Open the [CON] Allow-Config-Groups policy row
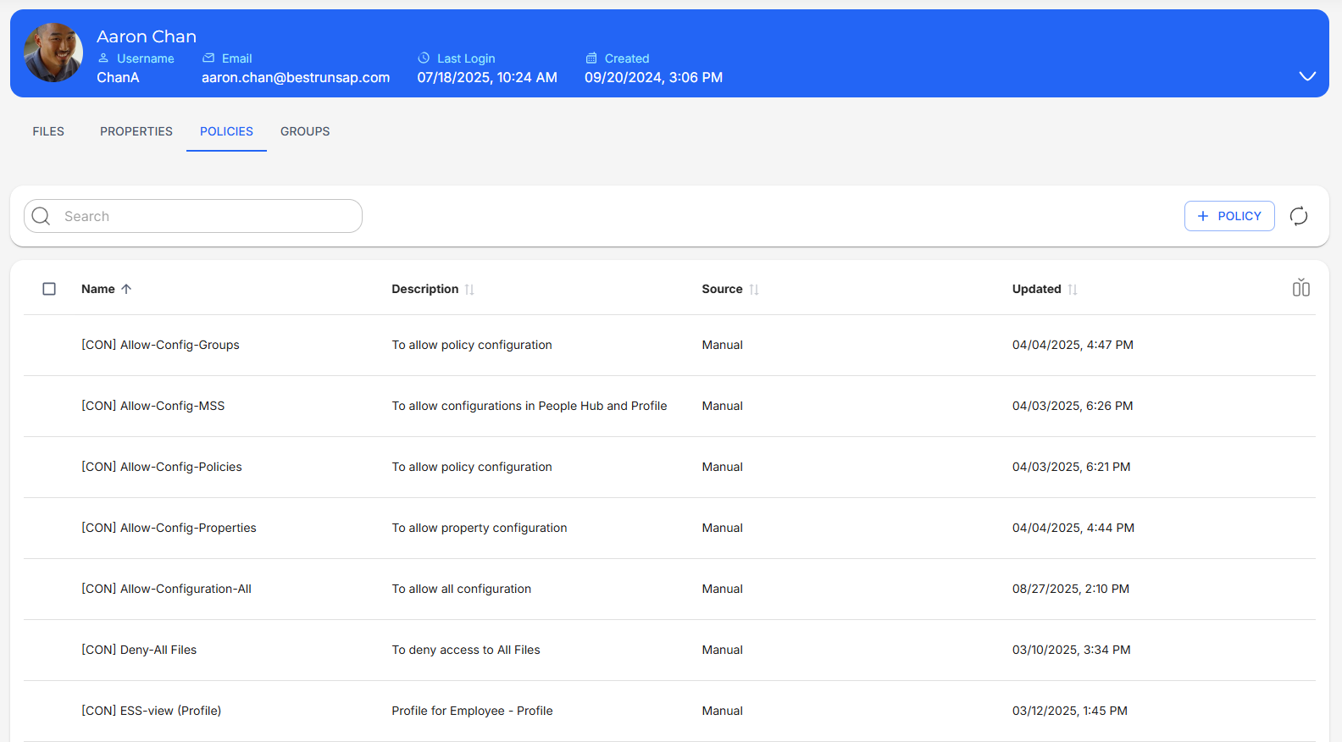1342x742 pixels. [x=160, y=345]
